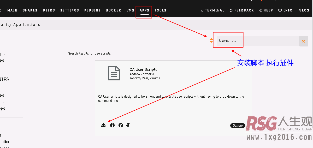Click into the Userscripts search field

[258, 41]
